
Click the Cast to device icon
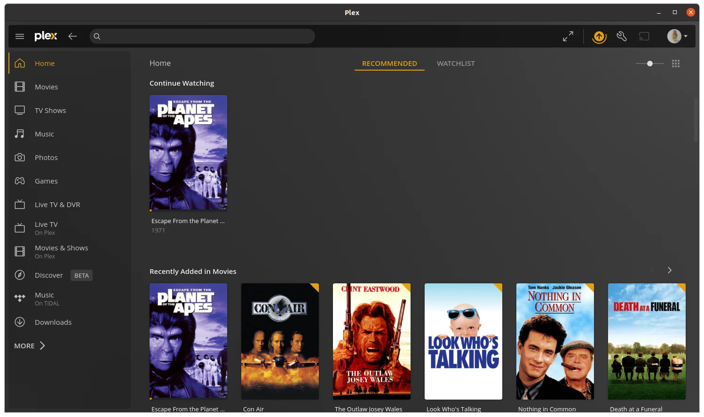click(644, 36)
